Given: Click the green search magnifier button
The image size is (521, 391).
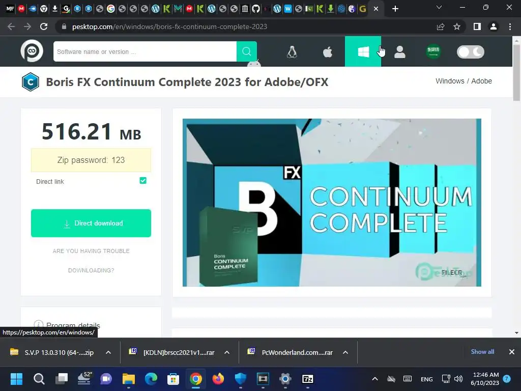Looking at the screenshot, I should tap(247, 51).
